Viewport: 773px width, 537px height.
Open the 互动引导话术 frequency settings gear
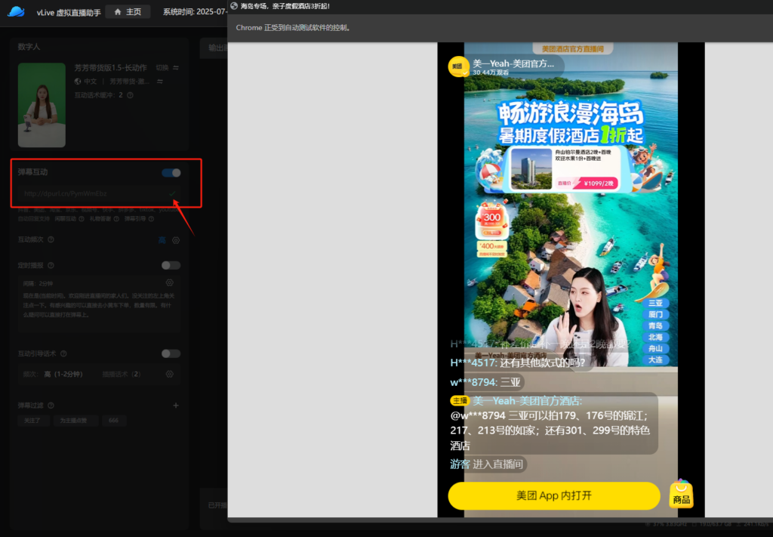coord(170,374)
